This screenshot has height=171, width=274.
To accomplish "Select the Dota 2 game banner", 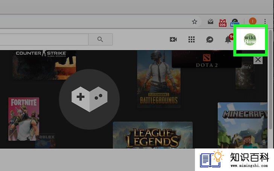I will [207, 59].
